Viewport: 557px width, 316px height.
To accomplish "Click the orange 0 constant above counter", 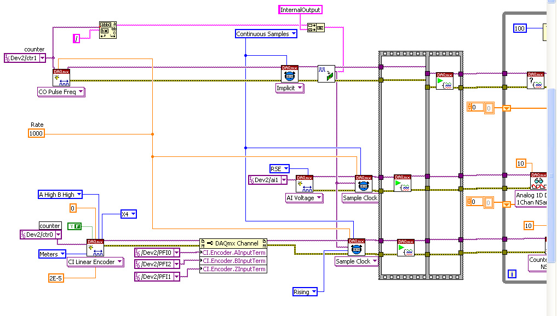I will point(72,208).
